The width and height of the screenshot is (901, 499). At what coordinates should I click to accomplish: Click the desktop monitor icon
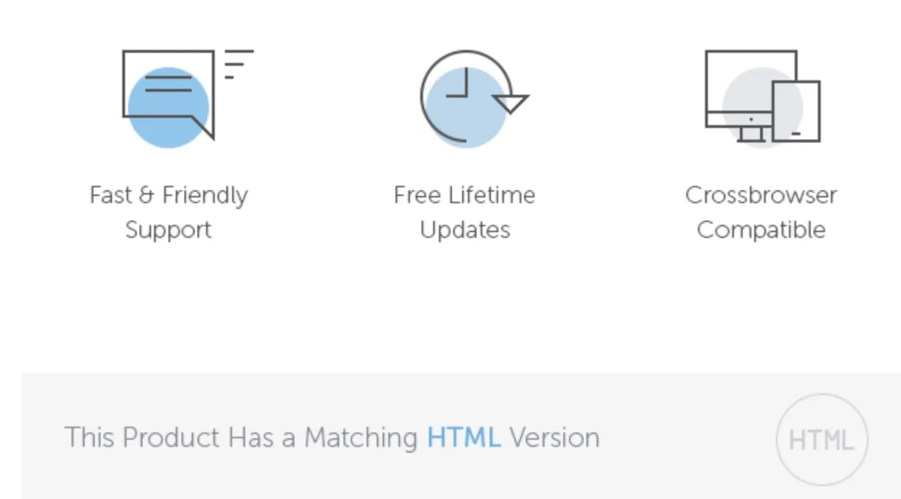click(x=751, y=95)
